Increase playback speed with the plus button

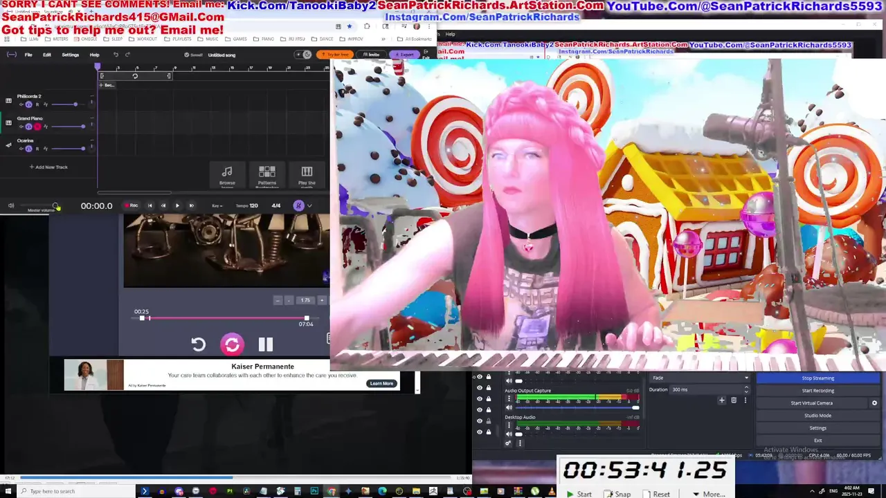pyautogui.click(x=322, y=300)
